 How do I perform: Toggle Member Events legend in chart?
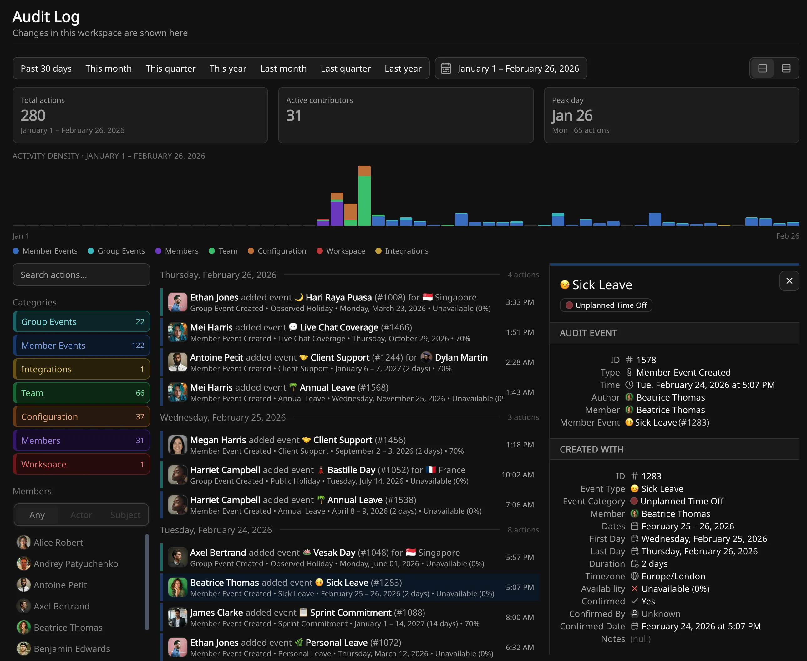pyautogui.click(x=45, y=250)
